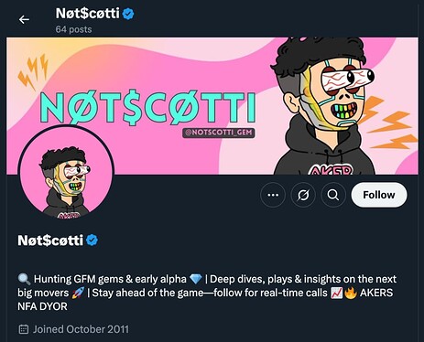Open the three-dots more options menu

273,195
